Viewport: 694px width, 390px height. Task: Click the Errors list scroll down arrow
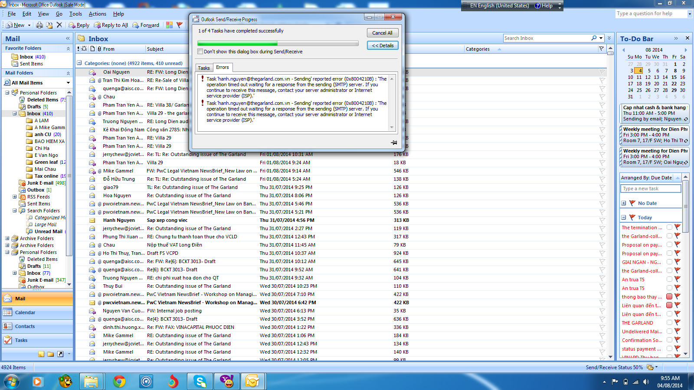pyautogui.click(x=392, y=127)
